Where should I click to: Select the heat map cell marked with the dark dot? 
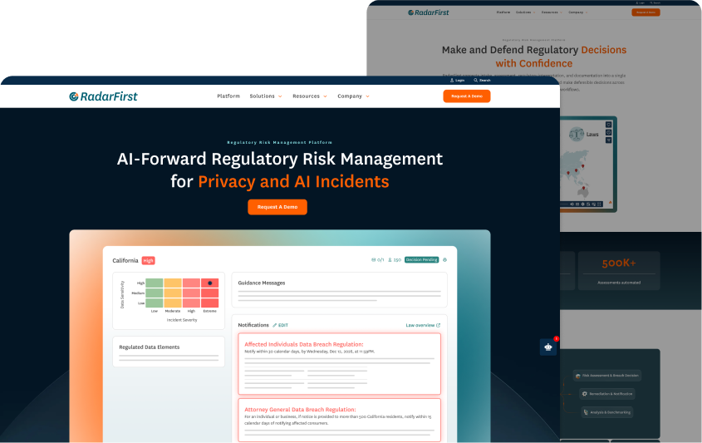point(209,283)
